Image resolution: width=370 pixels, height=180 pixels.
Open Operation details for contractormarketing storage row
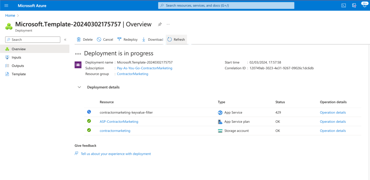tap(333, 131)
